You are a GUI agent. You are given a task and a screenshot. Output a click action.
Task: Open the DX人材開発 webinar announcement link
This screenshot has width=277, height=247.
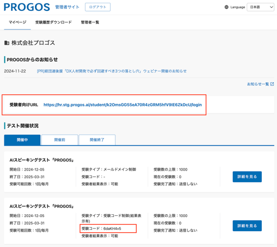pyautogui.click(x=112, y=71)
